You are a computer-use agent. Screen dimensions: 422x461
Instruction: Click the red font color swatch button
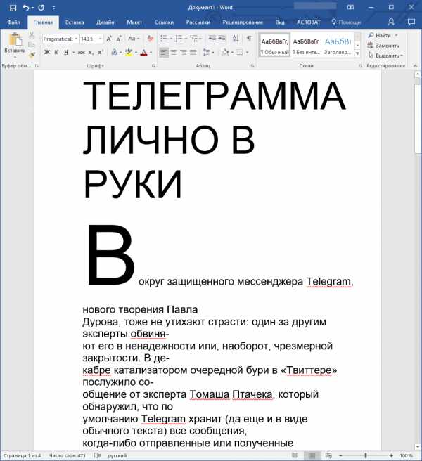click(x=143, y=53)
